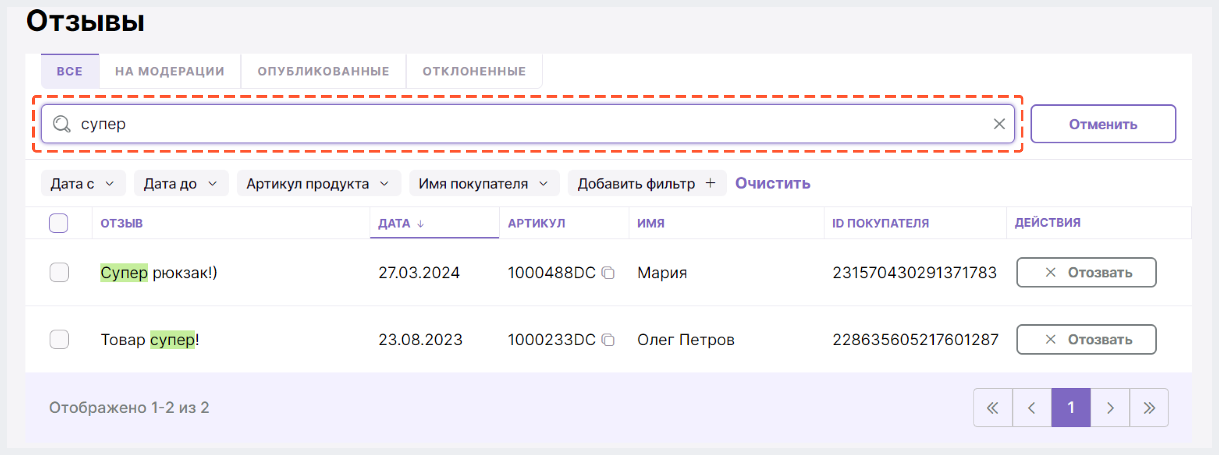Open the Дата до filter dropdown

(x=181, y=183)
